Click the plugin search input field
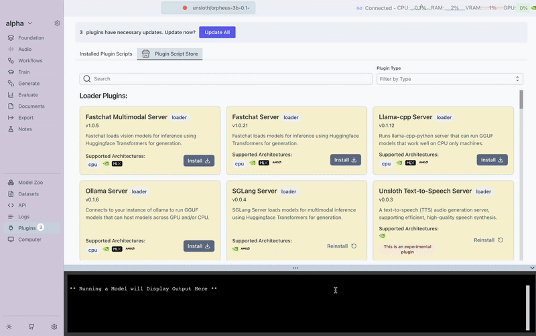This screenshot has height=336, width=536. point(226,79)
